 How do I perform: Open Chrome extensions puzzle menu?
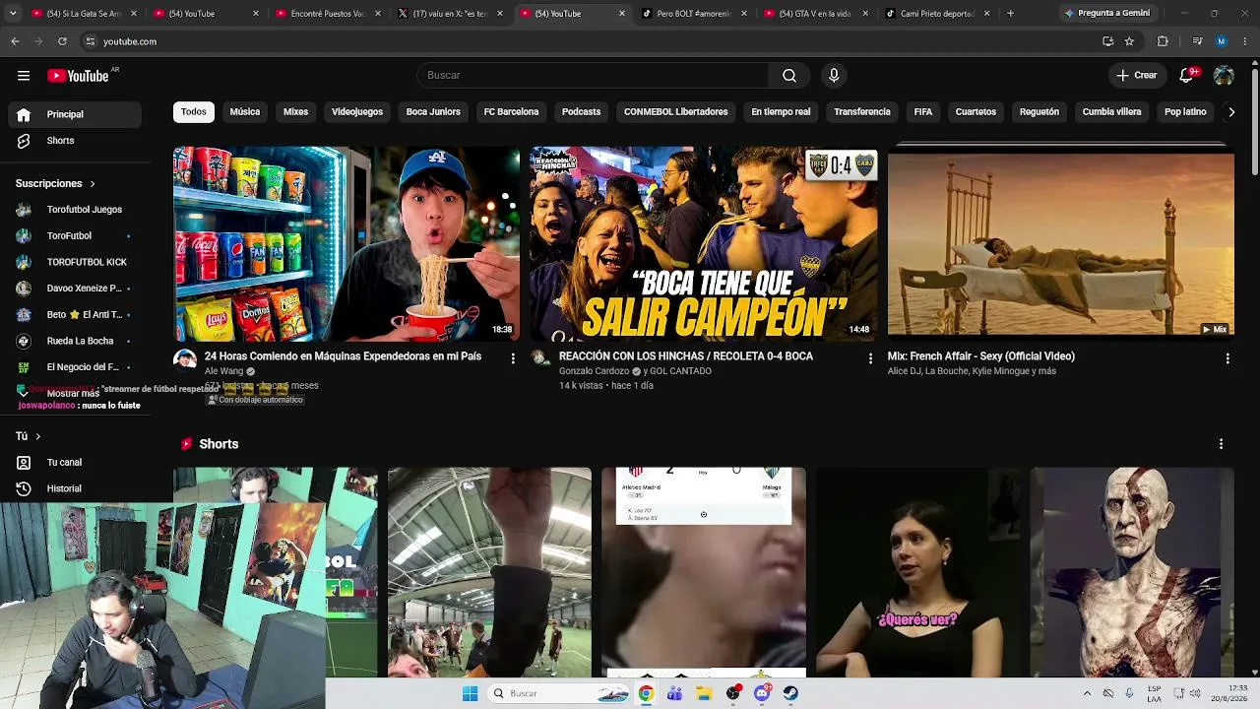coord(1163,41)
